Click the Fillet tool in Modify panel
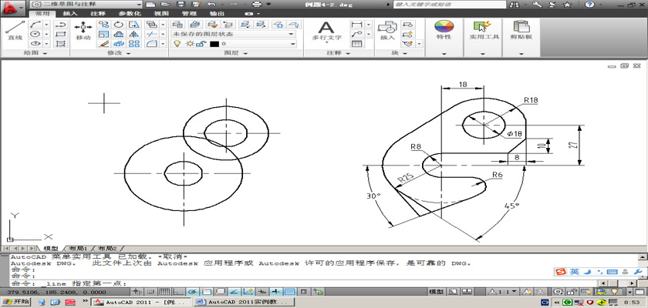 [152, 43]
